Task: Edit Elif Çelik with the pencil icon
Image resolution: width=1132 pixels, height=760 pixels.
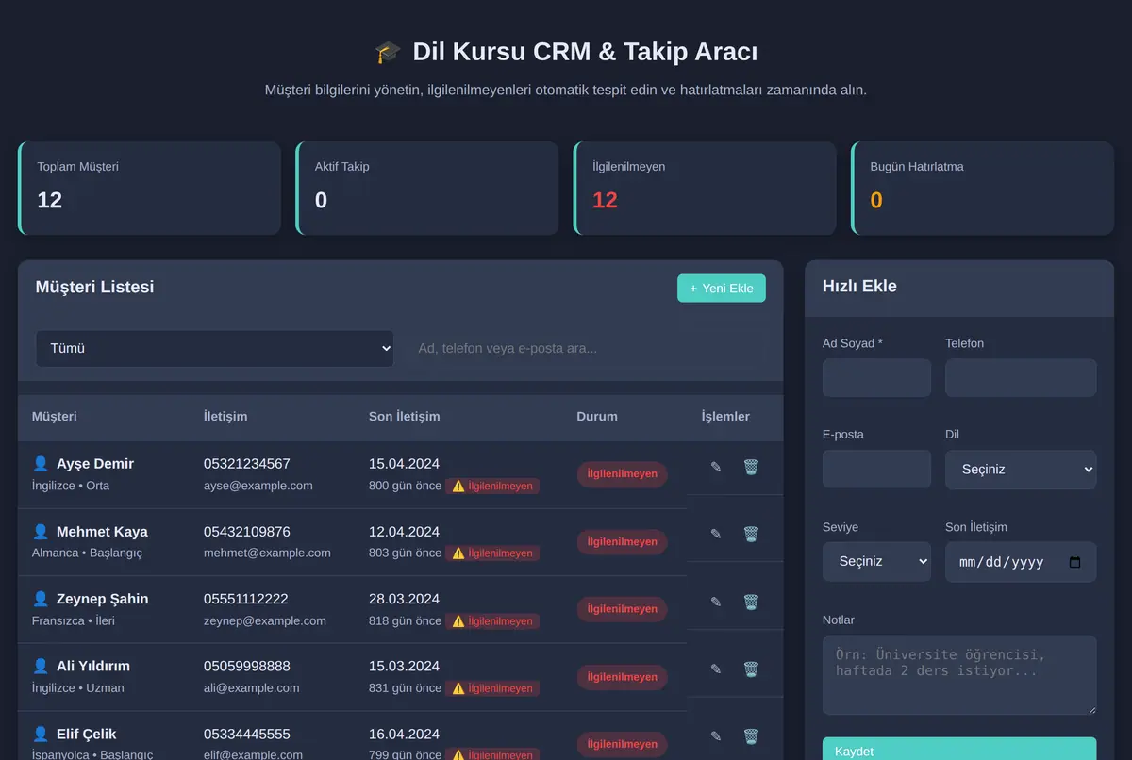Action: point(716,736)
